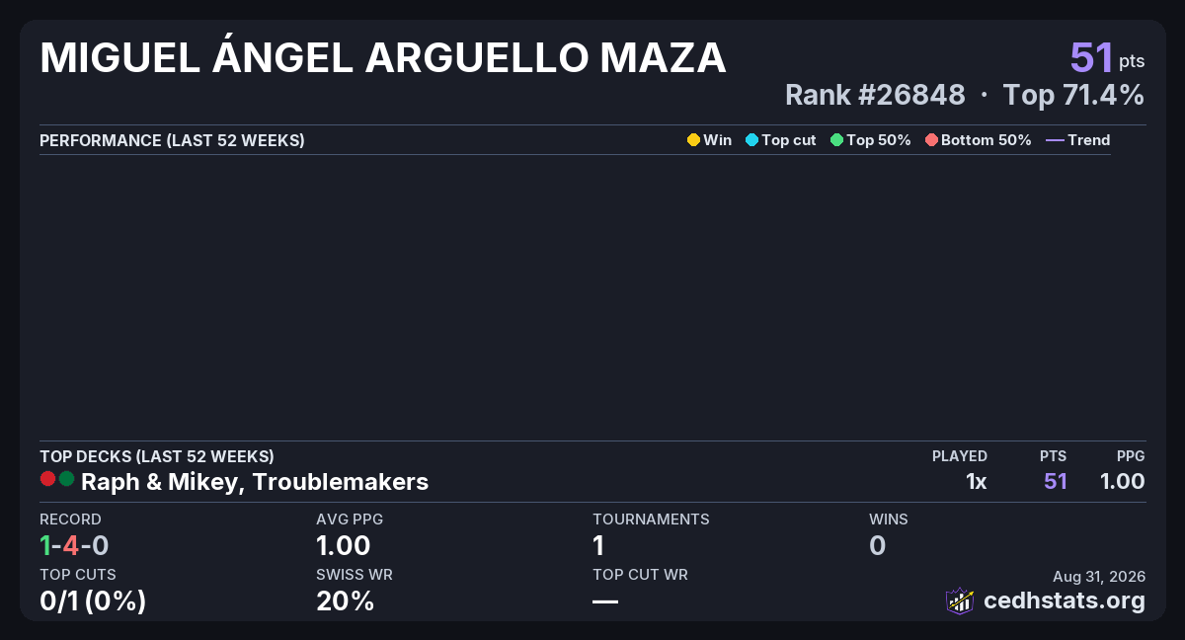The width and height of the screenshot is (1185, 640).
Task: Click the red mana color dot
Action: [x=47, y=479]
